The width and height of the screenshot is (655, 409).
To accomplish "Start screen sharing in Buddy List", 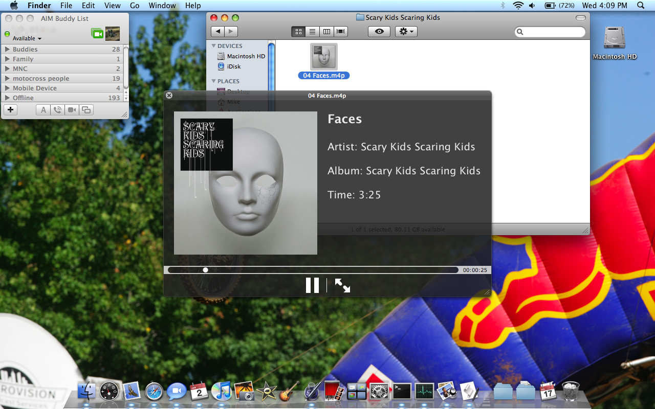I will pyautogui.click(x=86, y=110).
